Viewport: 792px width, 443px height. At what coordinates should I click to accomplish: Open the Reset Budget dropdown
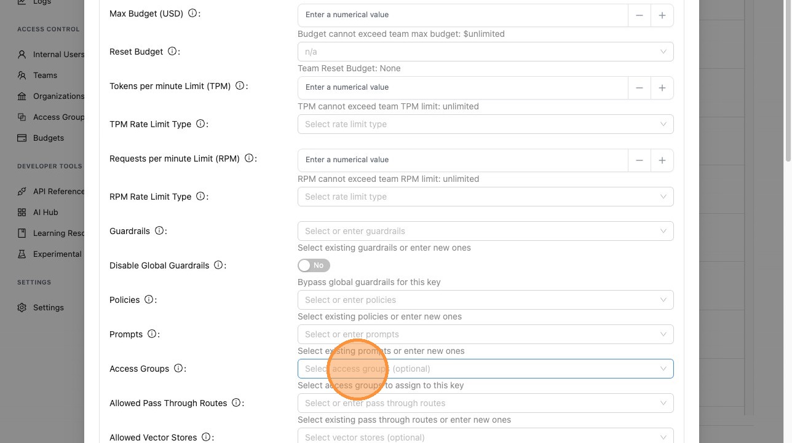tap(485, 52)
